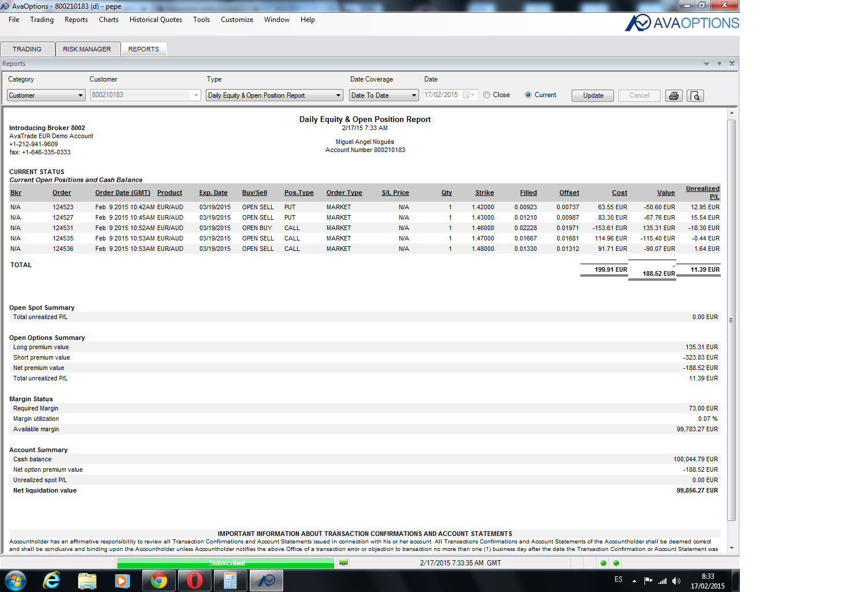This screenshot has width=867, height=592.
Task: Open the Reports panel window-position arrow menu
Action: coord(706,64)
